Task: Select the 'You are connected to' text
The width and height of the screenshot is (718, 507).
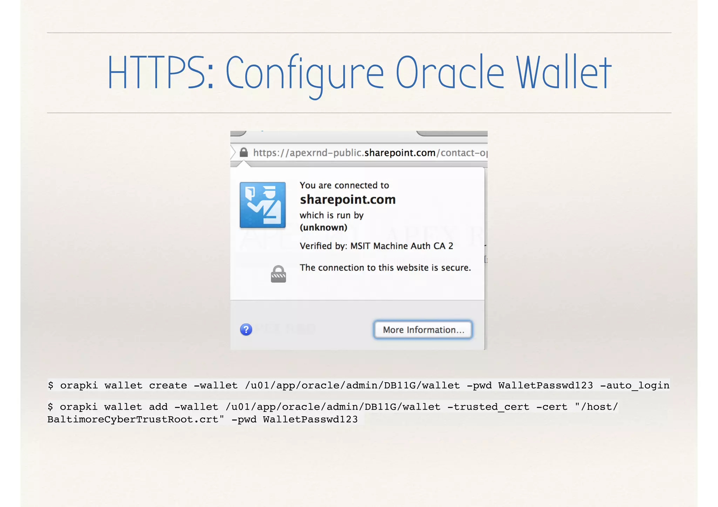Action: coord(344,185)
